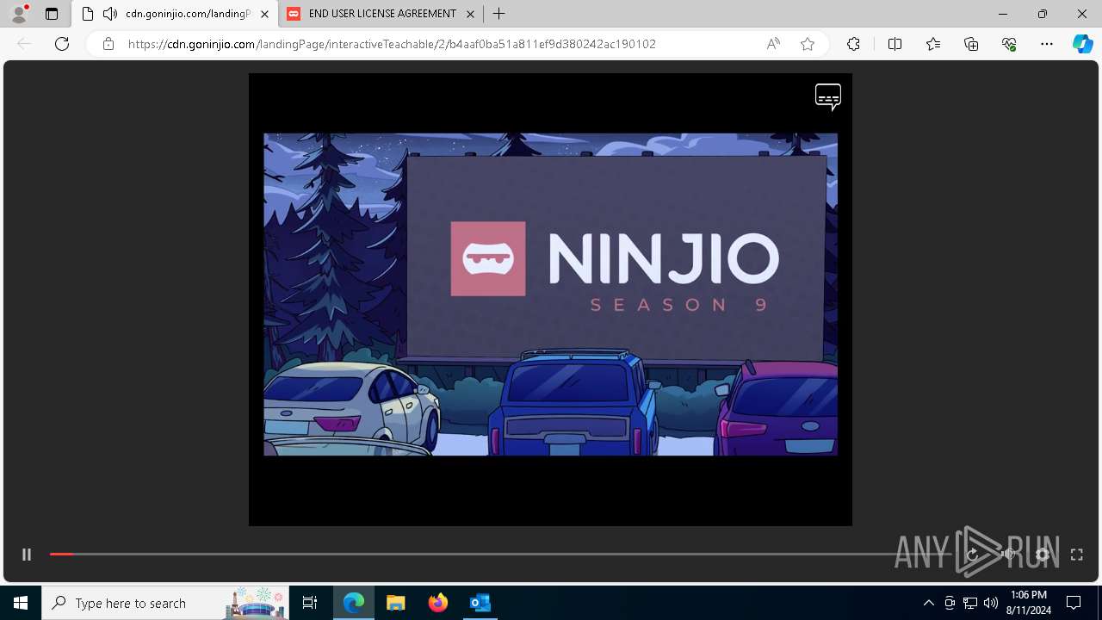
Task: View site information lock icon
Action: point(108,44)
